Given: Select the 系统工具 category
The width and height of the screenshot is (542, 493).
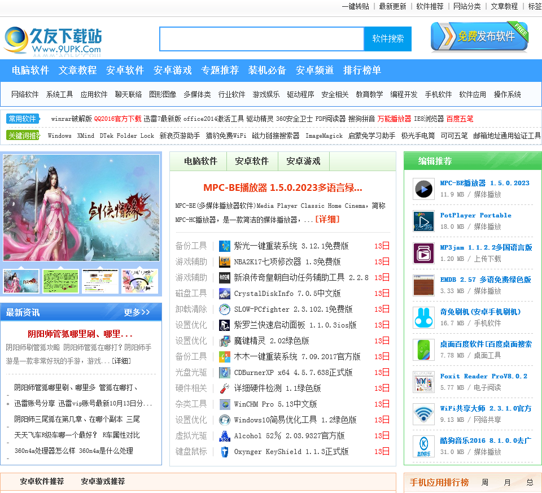Looking at the screenshot, I should (x=59, y=94).
